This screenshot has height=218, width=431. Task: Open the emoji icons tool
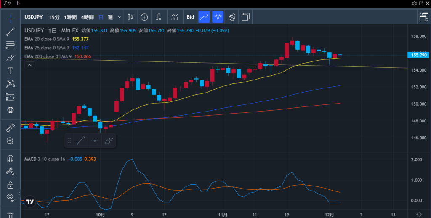(11, 110)
